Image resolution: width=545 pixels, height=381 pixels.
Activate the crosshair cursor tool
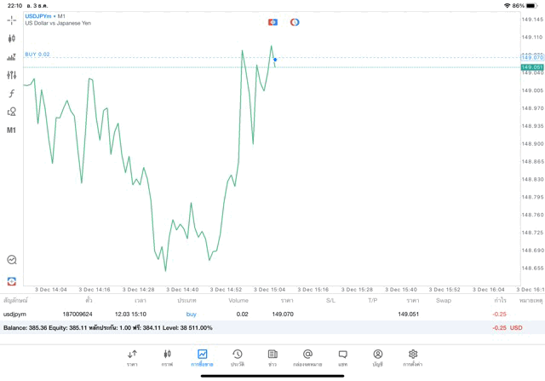pyautogui.click(x=12, y=20)
